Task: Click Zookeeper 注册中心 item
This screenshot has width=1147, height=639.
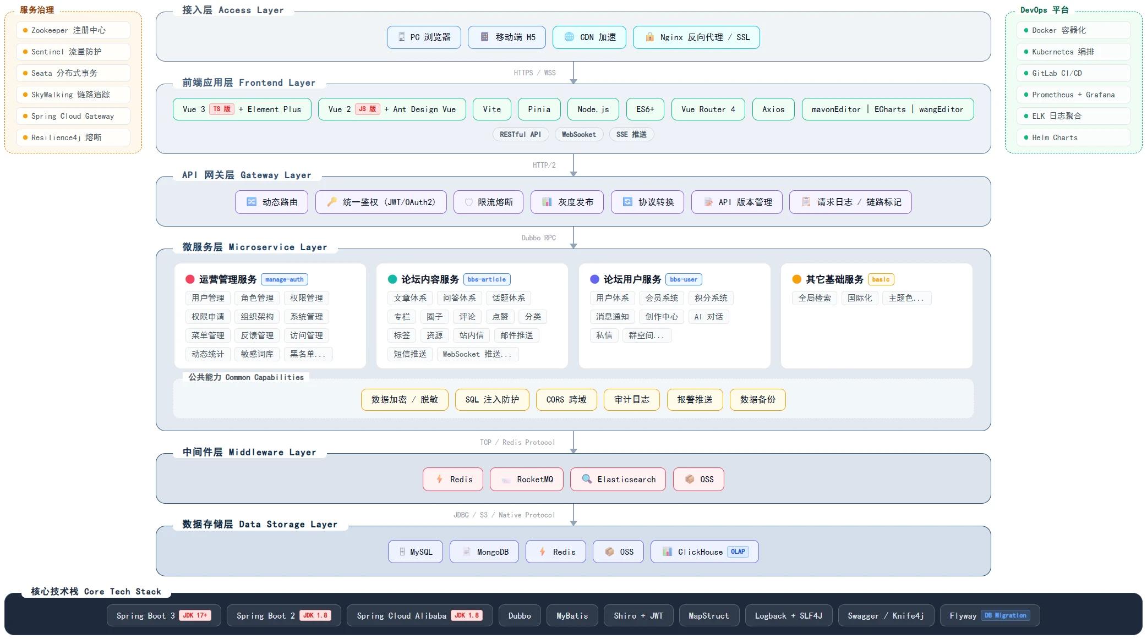Action: click(73, 30)
